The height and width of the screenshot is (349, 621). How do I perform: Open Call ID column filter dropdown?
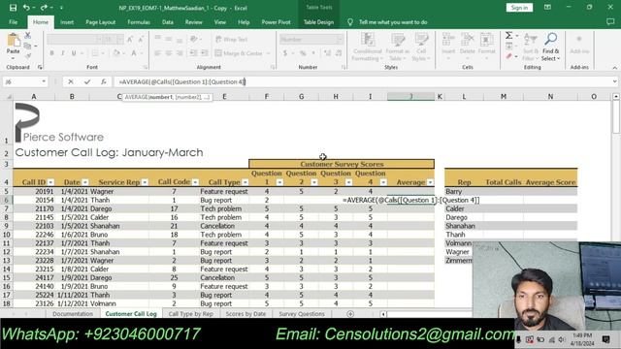point(50,182)
